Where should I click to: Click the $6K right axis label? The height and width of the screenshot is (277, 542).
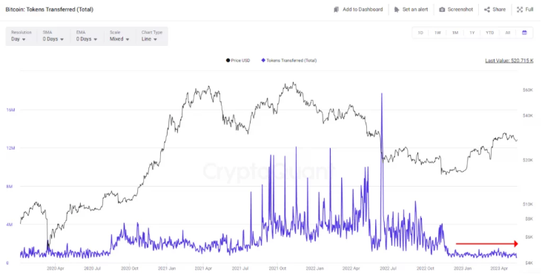click(x=529, y=237)
